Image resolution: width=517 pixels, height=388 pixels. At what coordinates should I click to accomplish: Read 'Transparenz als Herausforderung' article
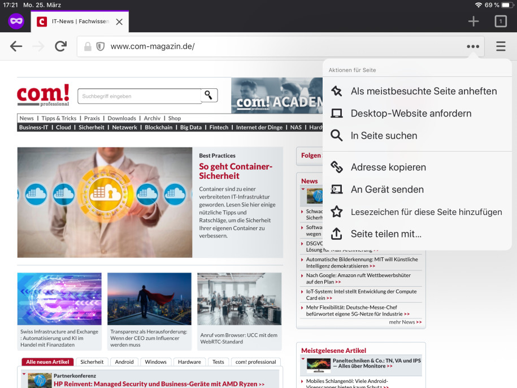point(149,338)
